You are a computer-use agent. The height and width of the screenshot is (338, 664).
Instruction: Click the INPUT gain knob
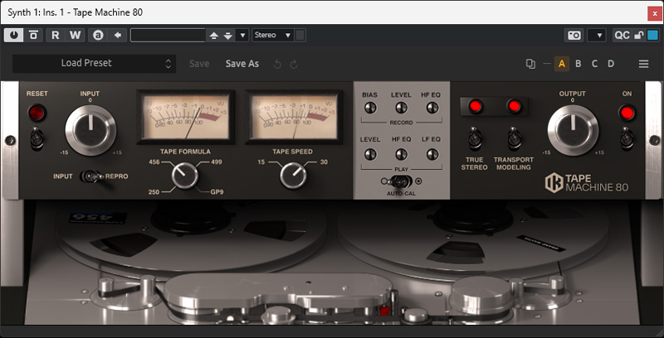pyautogui.click(x=90, y=130)
